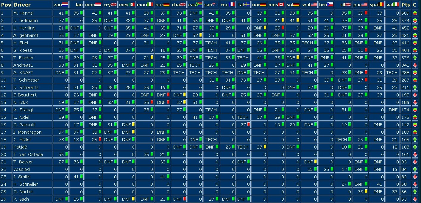Click the Belgium flag in spa column header
This screenshot has height=203, width=421.
point(381,5)
